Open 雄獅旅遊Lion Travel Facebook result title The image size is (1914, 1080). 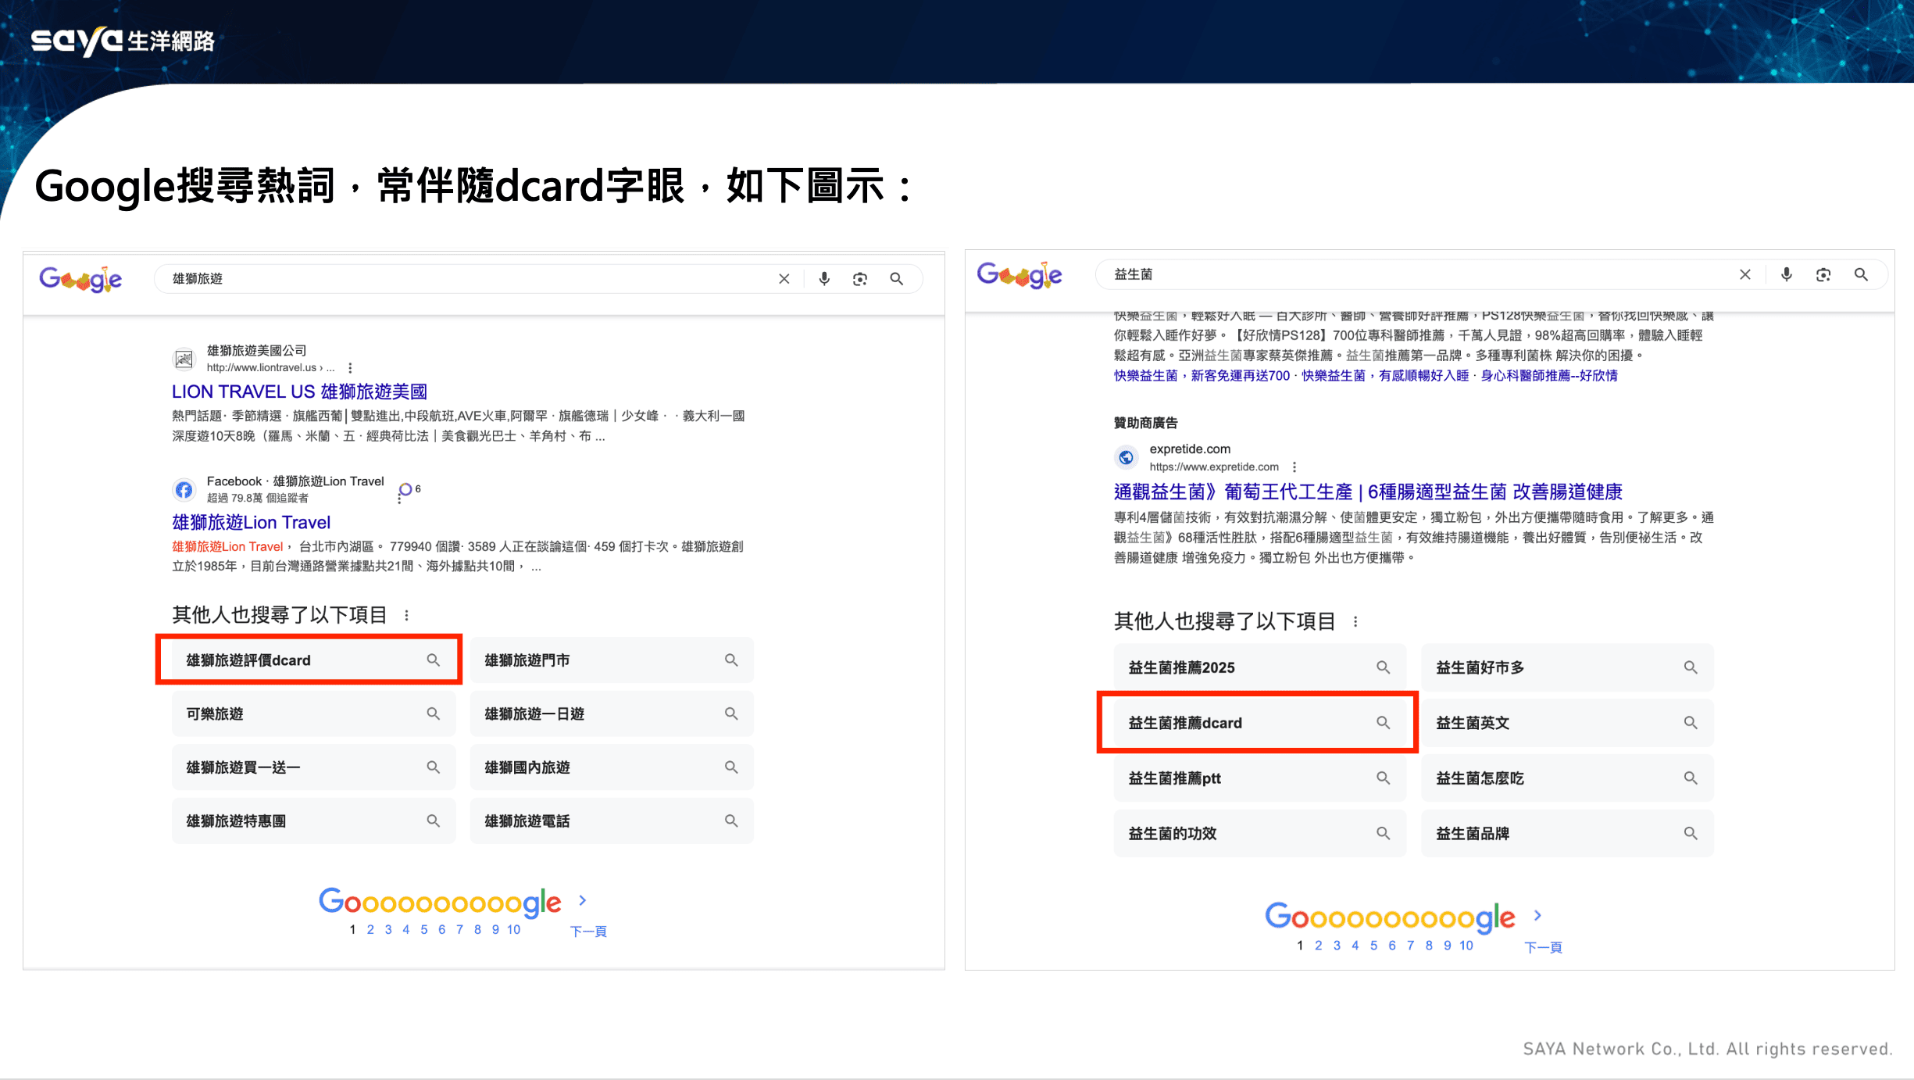[x=251, y=522]
